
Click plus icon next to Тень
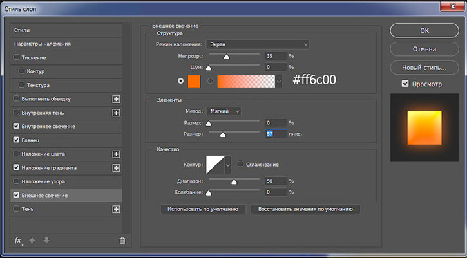[116, 209]
